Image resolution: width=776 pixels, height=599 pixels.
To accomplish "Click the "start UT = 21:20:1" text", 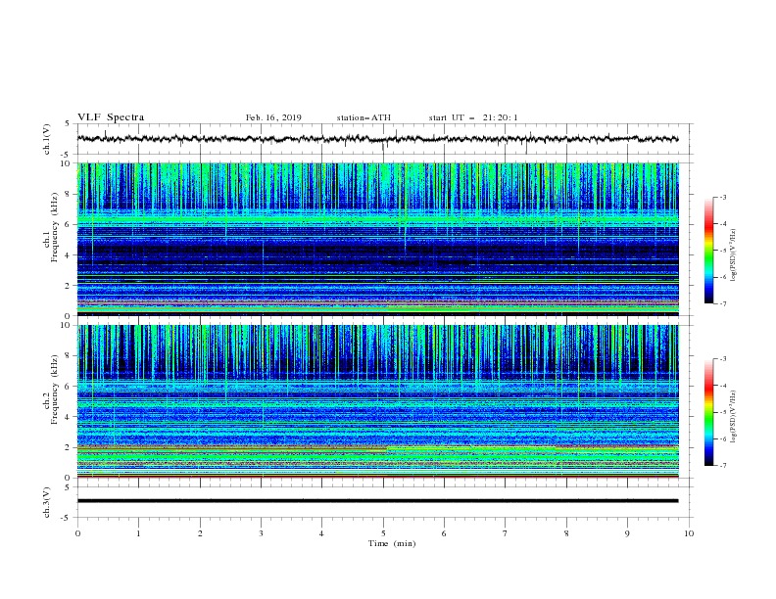I will 473,117.
